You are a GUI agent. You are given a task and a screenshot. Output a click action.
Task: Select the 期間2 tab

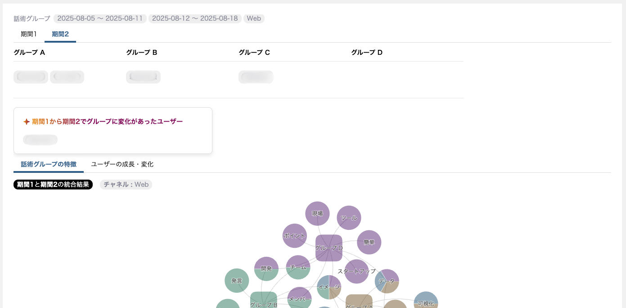tap(60, 34)
